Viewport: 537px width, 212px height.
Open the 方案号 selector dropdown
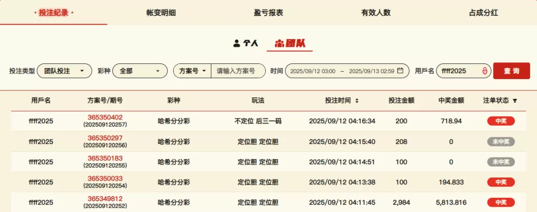(192, 71)
